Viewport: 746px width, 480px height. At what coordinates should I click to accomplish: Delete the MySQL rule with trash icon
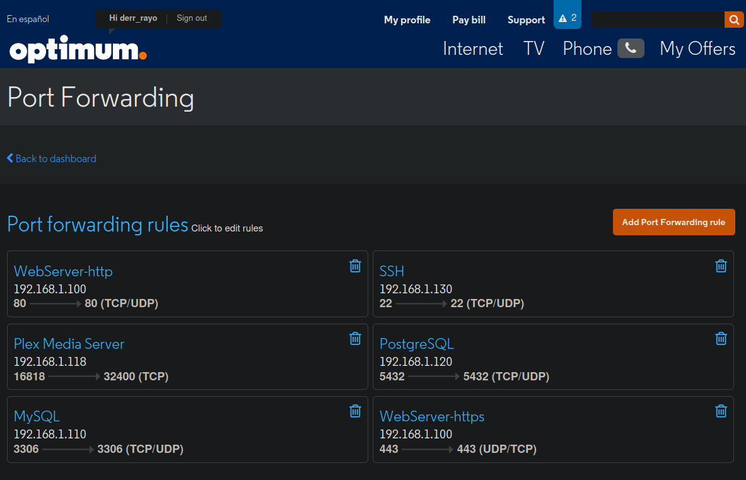[355, 411]
